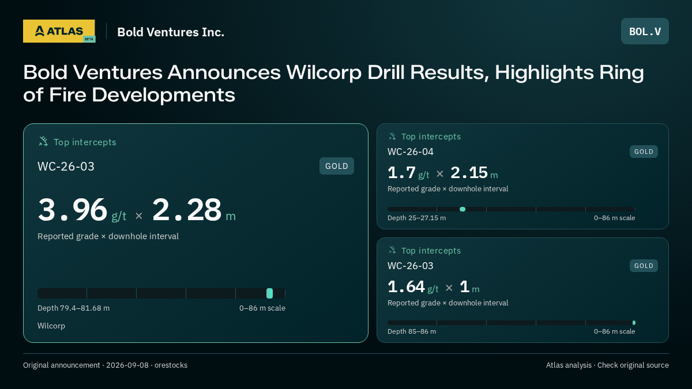Click the GOLD tag on the 3.96 g/t card
Image resolution: width=692 pixels, height=389 pixels.
tap(337, 166)
